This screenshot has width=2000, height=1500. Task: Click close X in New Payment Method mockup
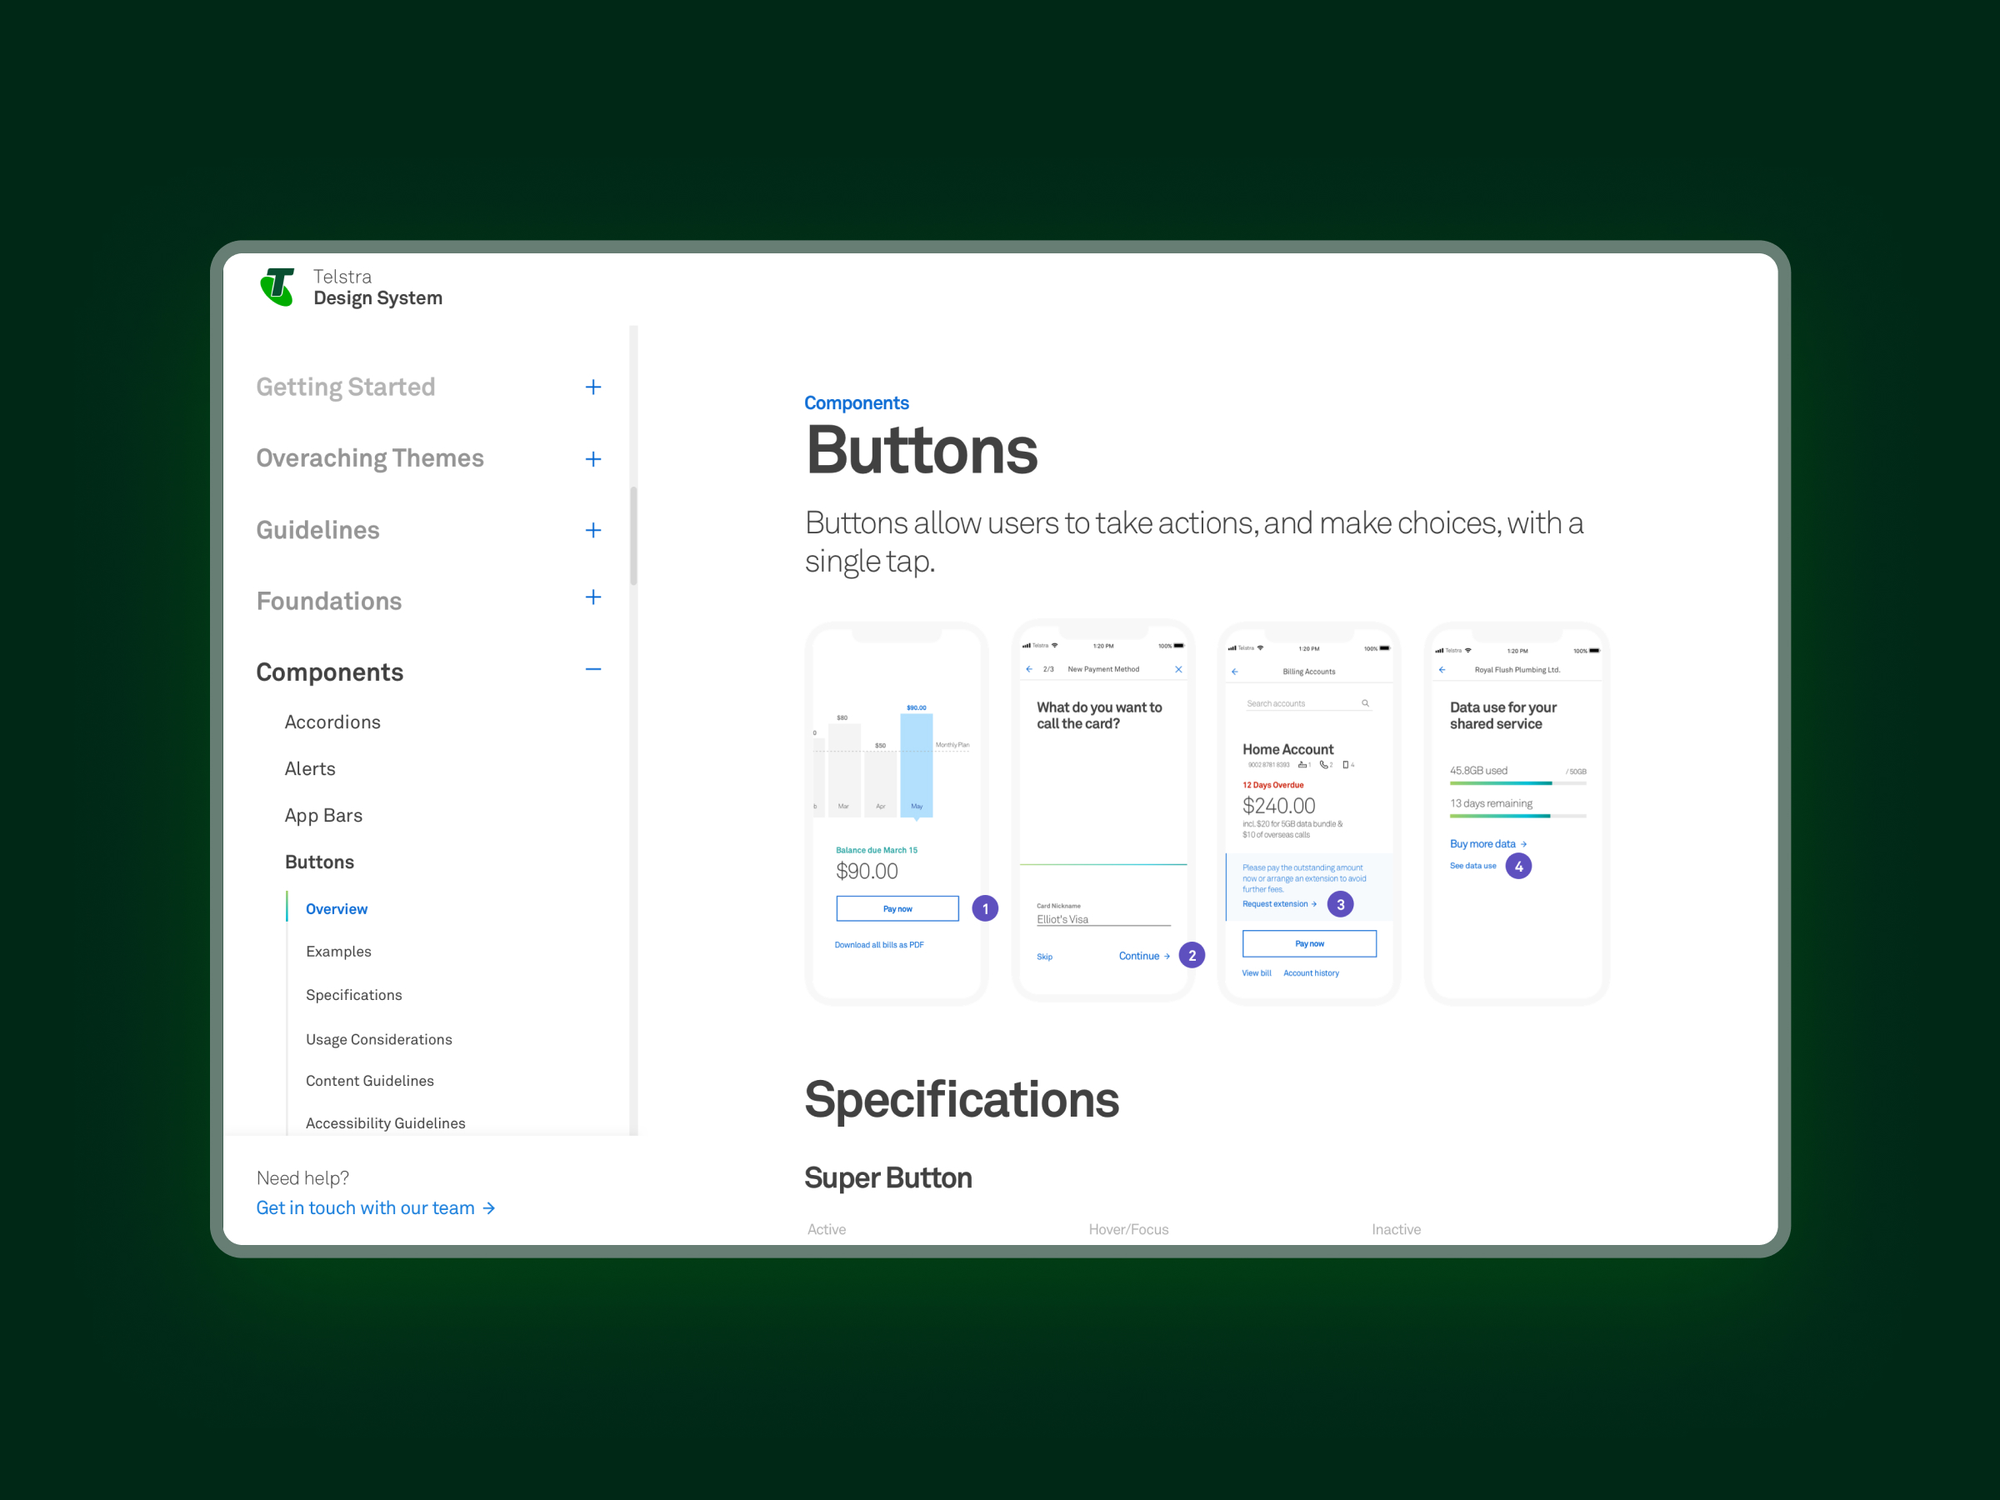point(1178,669)
